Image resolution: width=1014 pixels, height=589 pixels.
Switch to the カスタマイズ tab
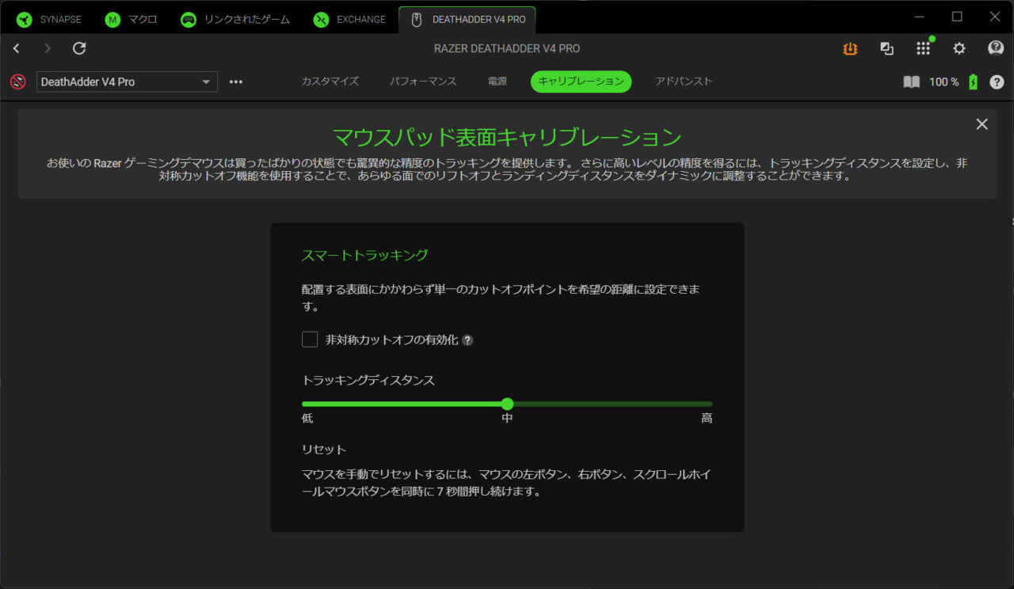[330, 82]
